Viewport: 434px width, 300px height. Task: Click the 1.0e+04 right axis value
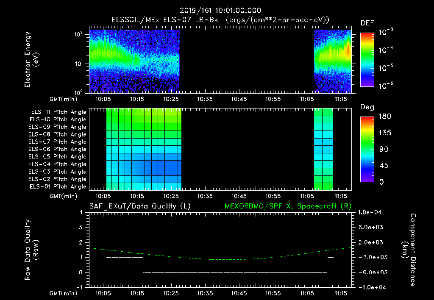(370, 212)
